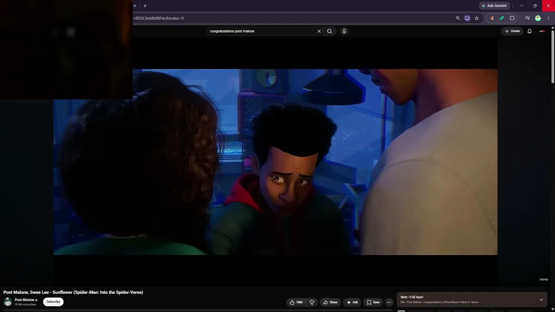Viewport: 555px width, 312px height.
Task: Open the Post Malone channel name link
Action: pyautogui.click(x=24, y=300)
